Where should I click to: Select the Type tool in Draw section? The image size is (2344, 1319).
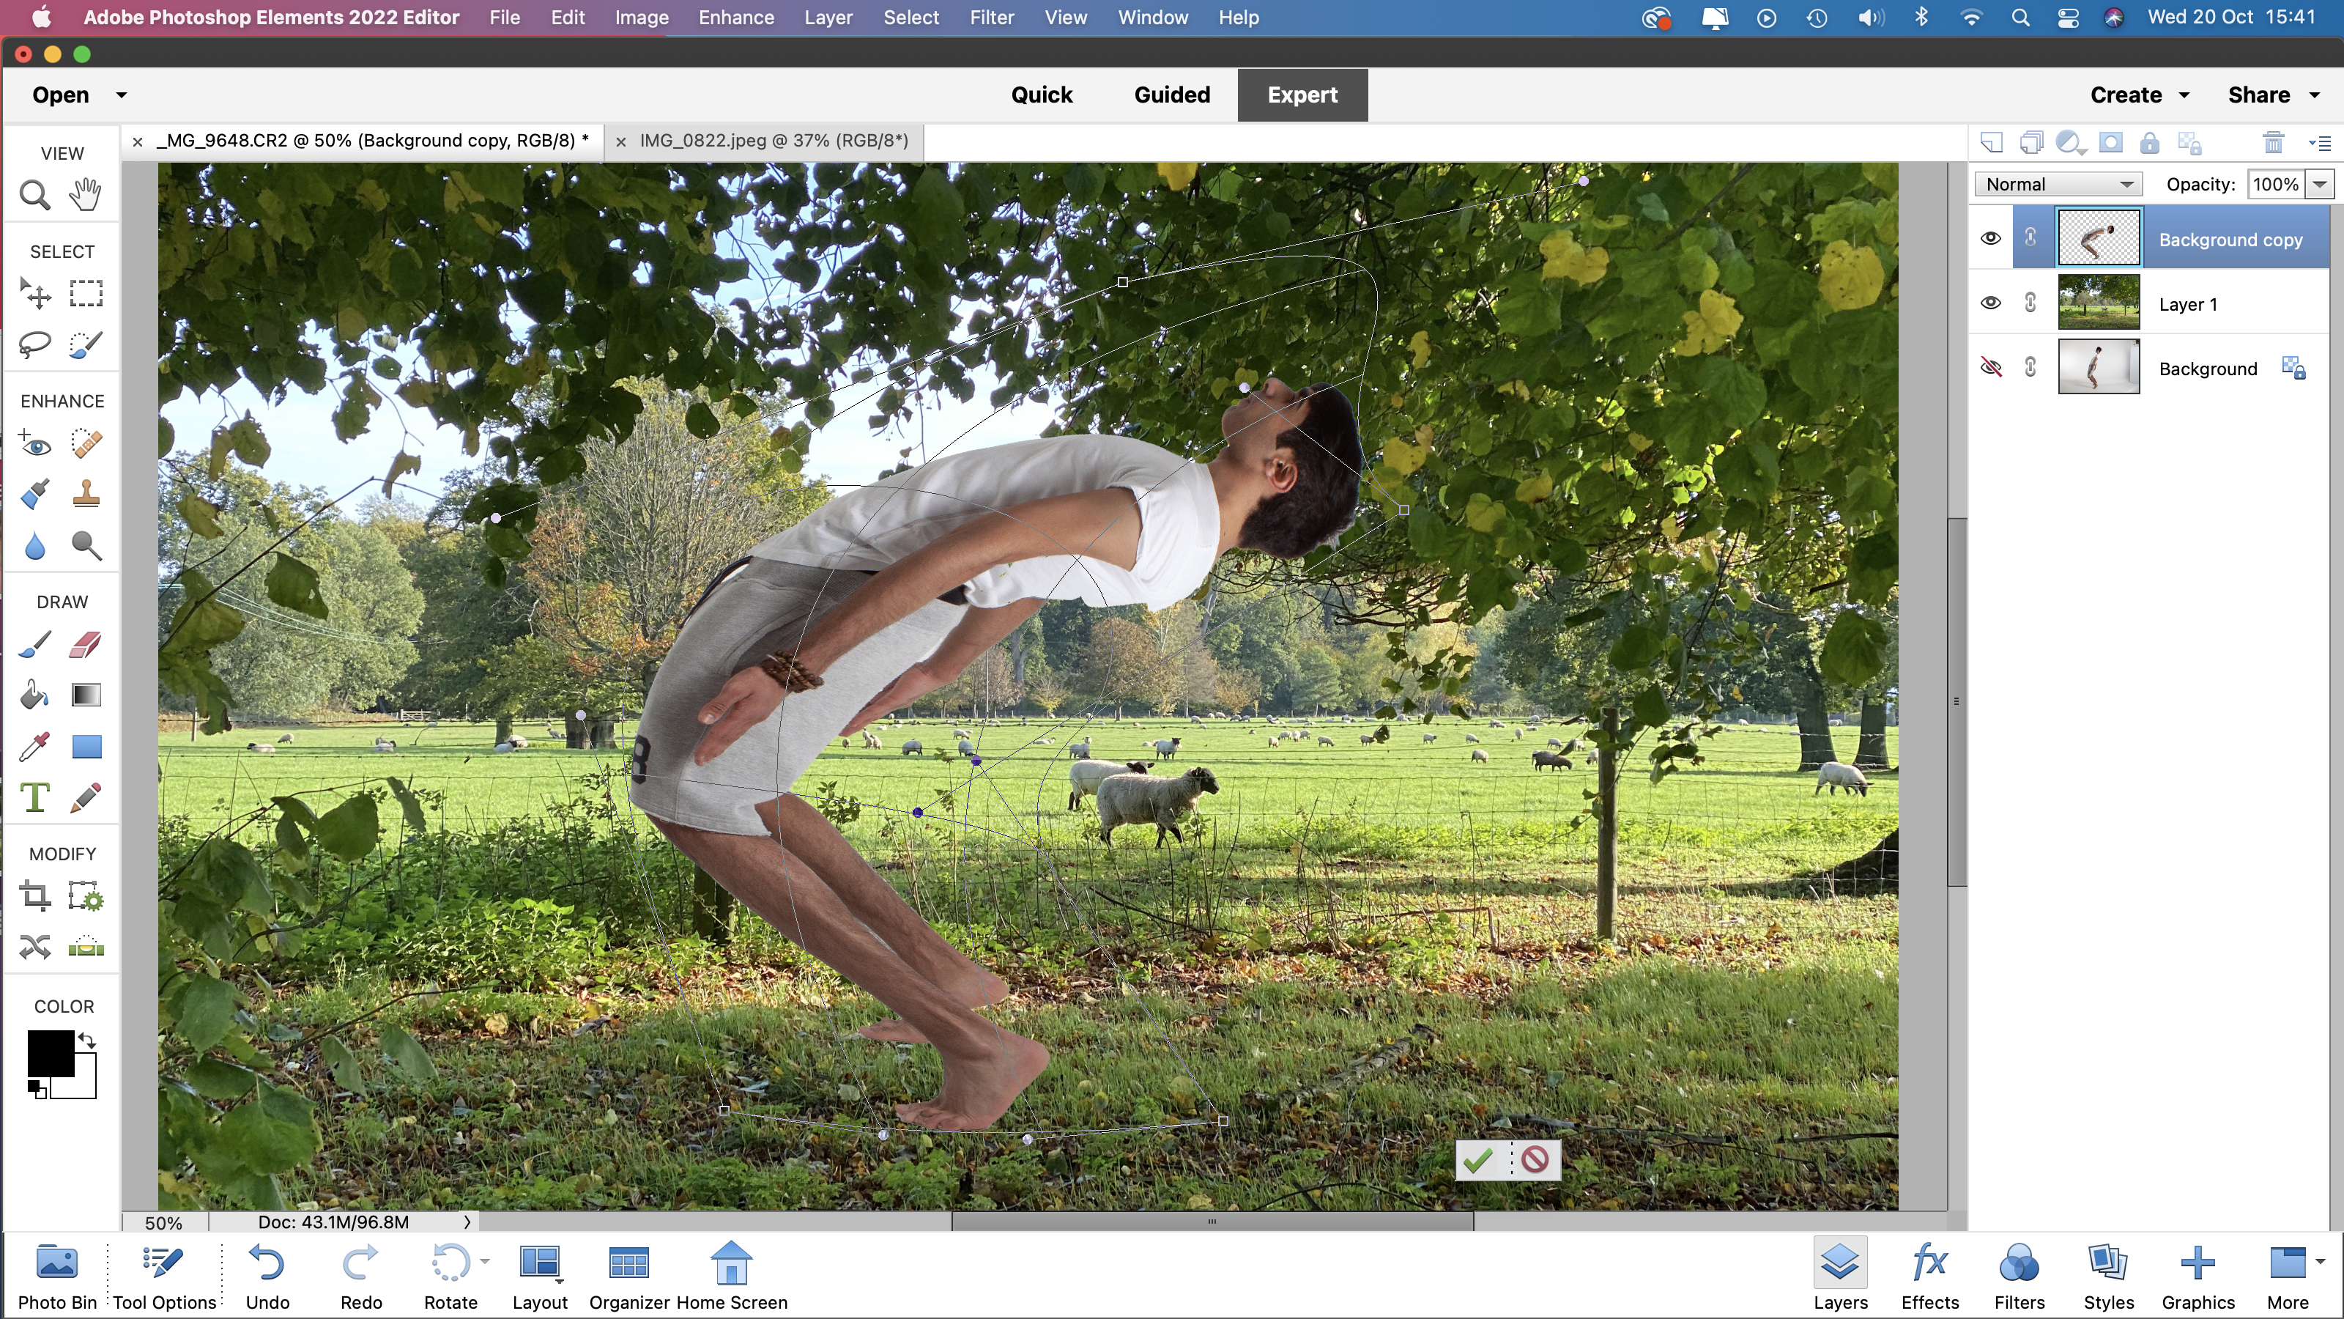35,797
